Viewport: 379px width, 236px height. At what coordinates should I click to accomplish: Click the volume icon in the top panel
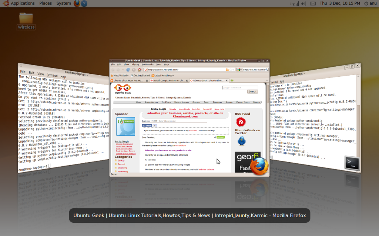pos(303,3)
